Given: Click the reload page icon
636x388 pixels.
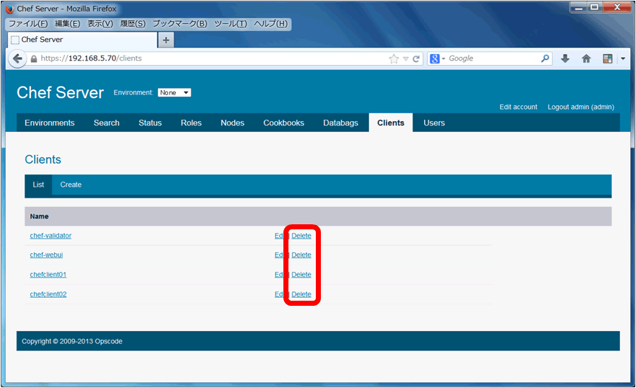Looking at the screenshot, I should [x=416, y=59].
